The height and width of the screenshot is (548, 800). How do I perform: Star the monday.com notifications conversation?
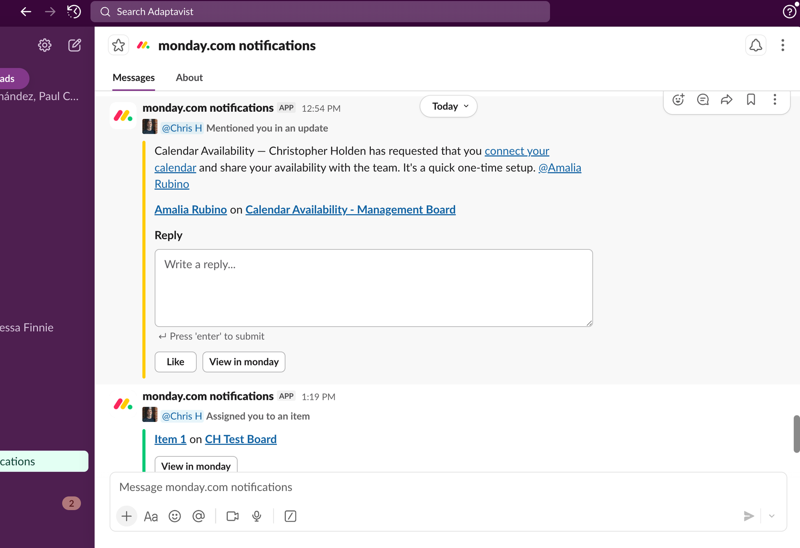pyautogui.click(x=118, y=45)
